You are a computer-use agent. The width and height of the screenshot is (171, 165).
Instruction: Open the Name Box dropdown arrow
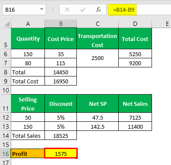[41, 10]
